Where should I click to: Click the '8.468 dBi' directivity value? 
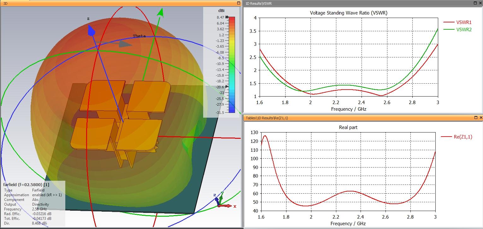[x=40, y=223]
